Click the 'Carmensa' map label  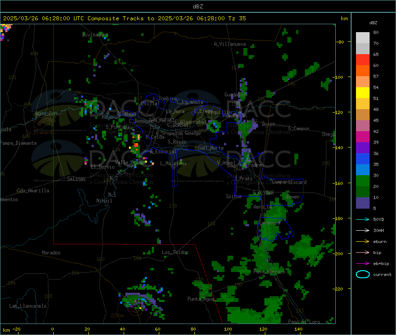[x=269, y=223]
